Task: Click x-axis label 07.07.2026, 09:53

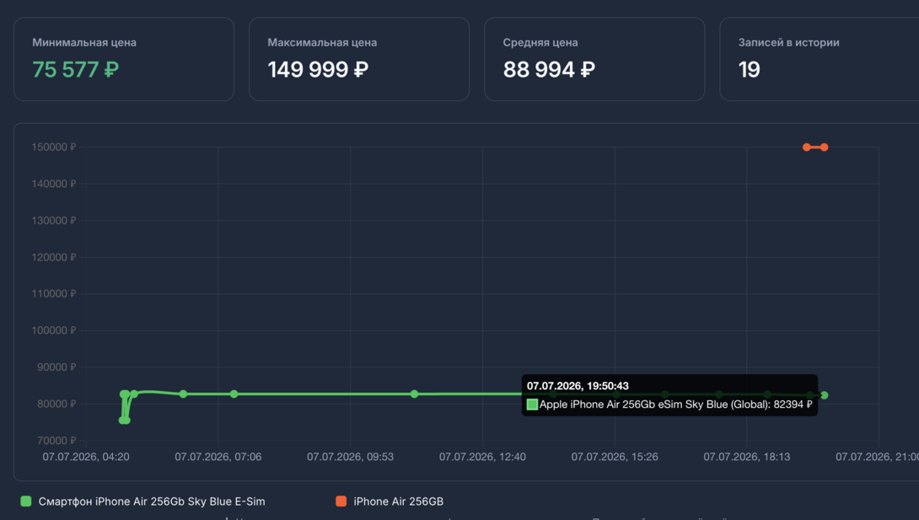Action: tap(351, 457)
